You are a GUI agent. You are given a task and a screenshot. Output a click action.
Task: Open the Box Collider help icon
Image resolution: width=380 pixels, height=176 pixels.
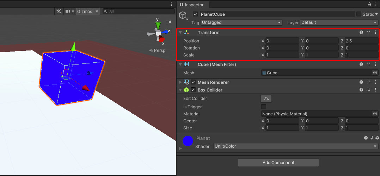(x=361, y=90)
